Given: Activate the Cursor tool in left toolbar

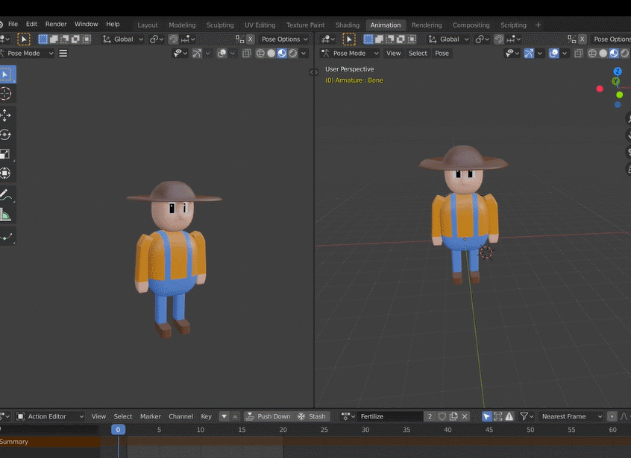Looking at the screenshot, I should [6, 94].
